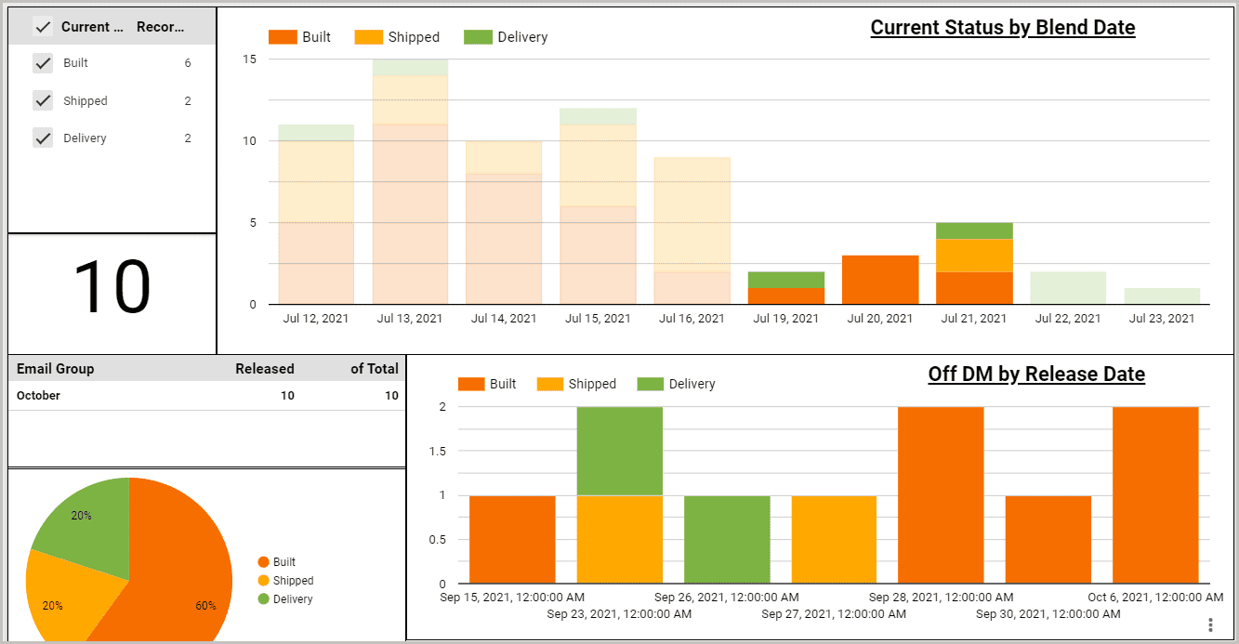Click Shipped dot in pie chart legend

pos(263,581)
